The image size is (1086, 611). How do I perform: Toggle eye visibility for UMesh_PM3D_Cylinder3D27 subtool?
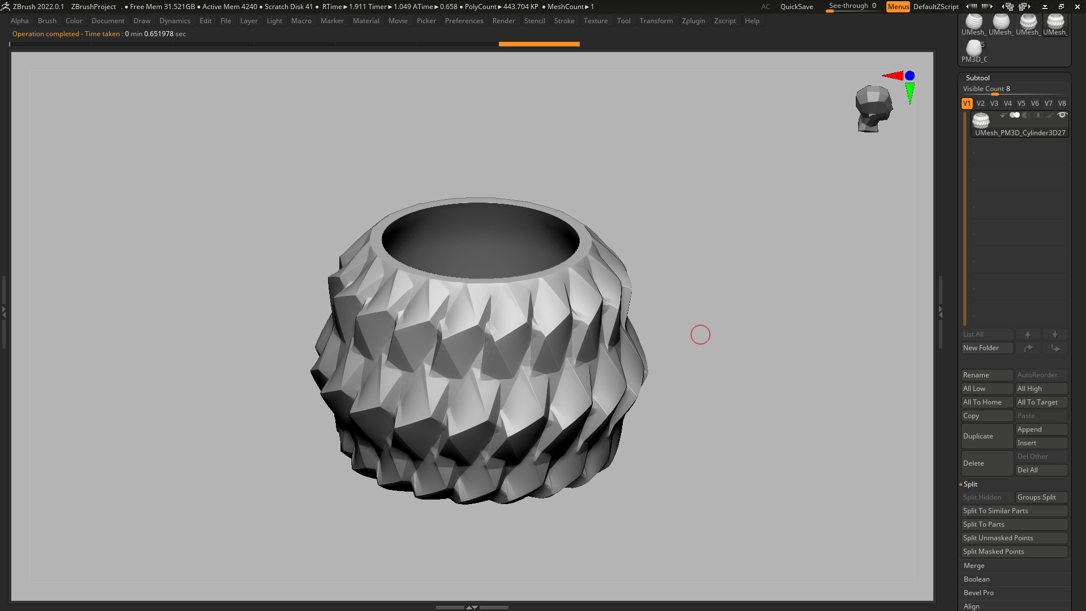tap(1062, 115)
